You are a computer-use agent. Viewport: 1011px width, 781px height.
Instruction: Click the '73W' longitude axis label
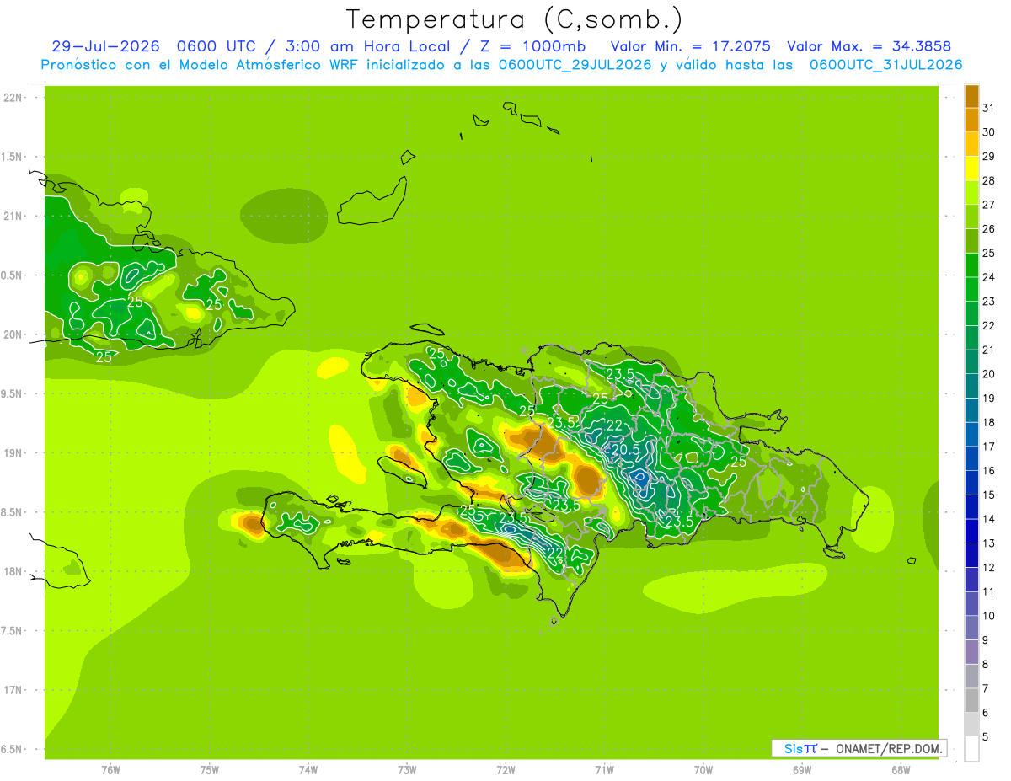point(407,769)
